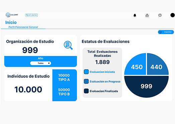The width and height of the screenshot is (175, 124).
Task: Open the Año Todos dropdown
Action: pos(40,63)
